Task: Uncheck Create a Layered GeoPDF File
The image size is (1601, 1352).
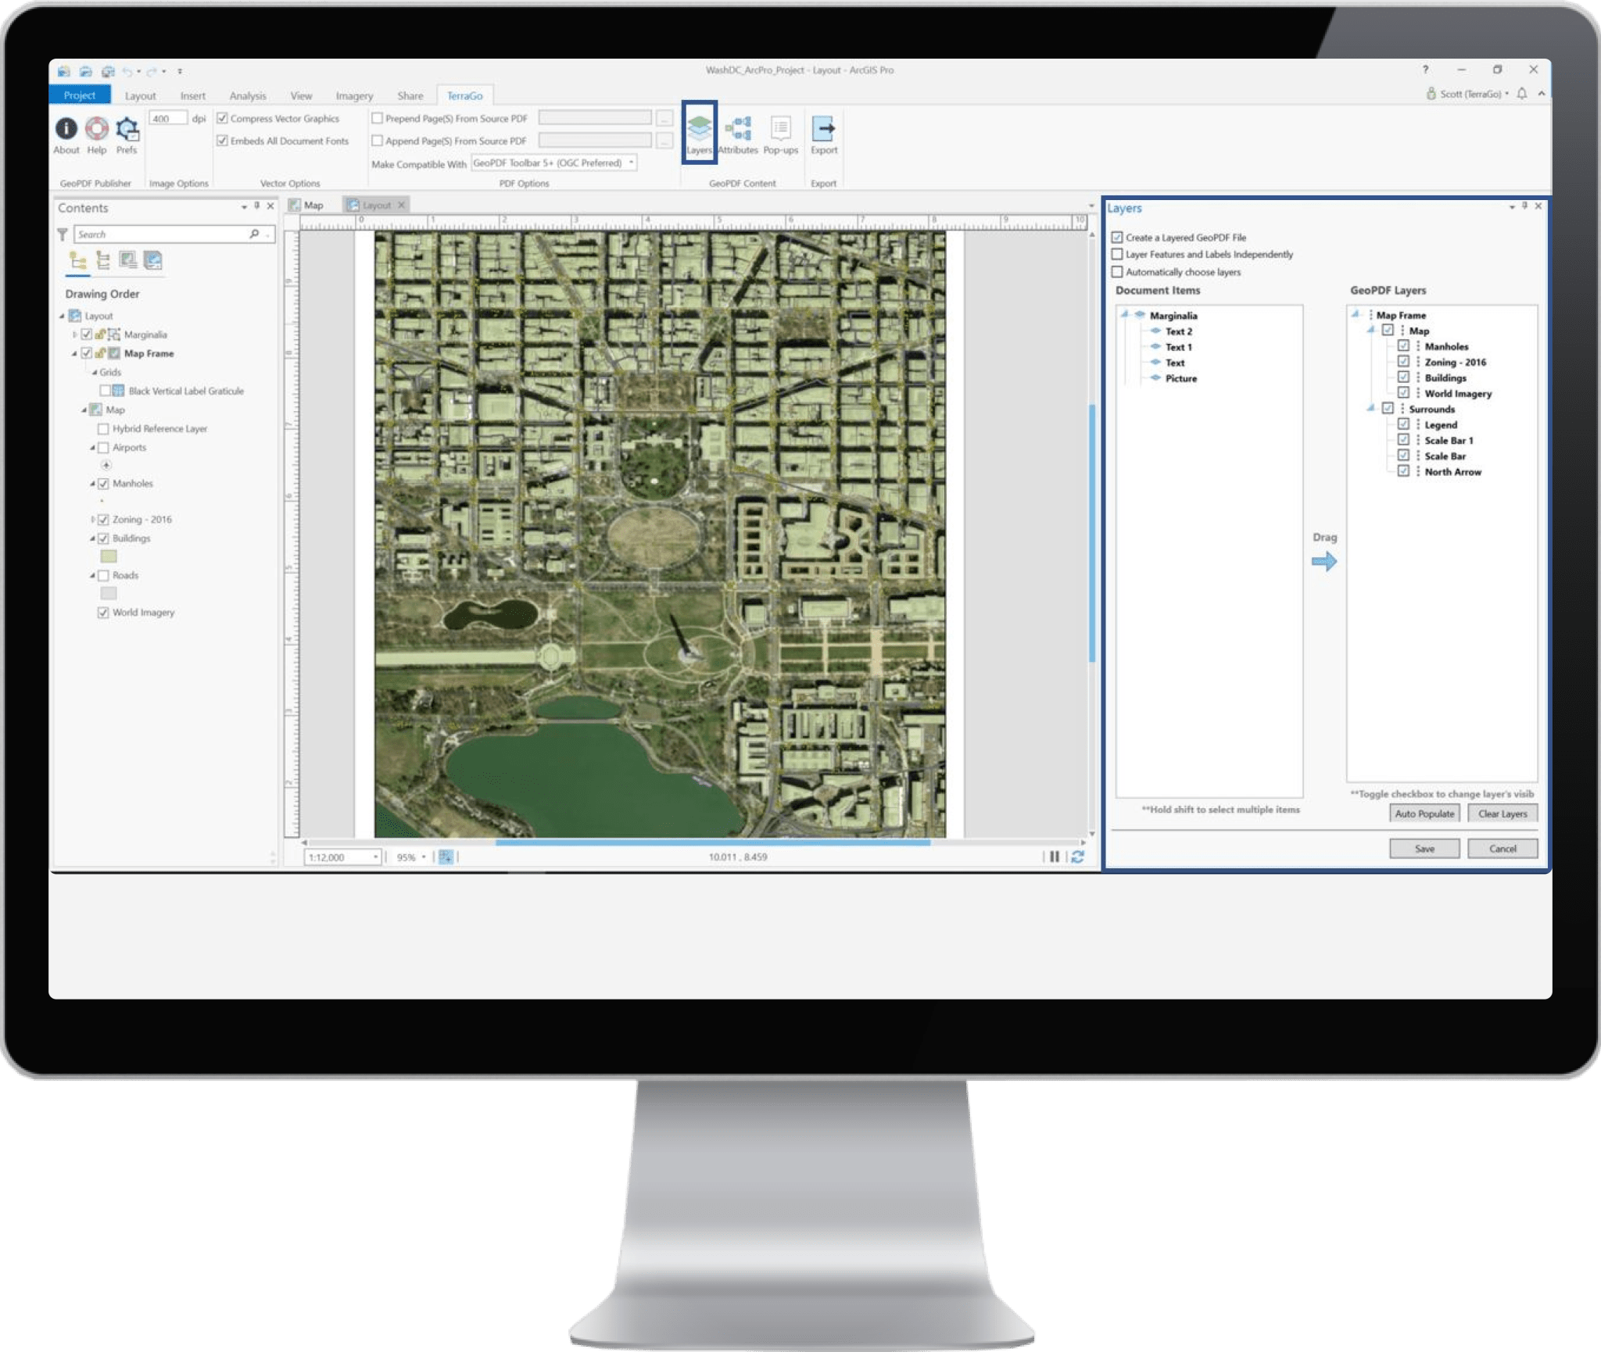Action: coord(1117,237)
